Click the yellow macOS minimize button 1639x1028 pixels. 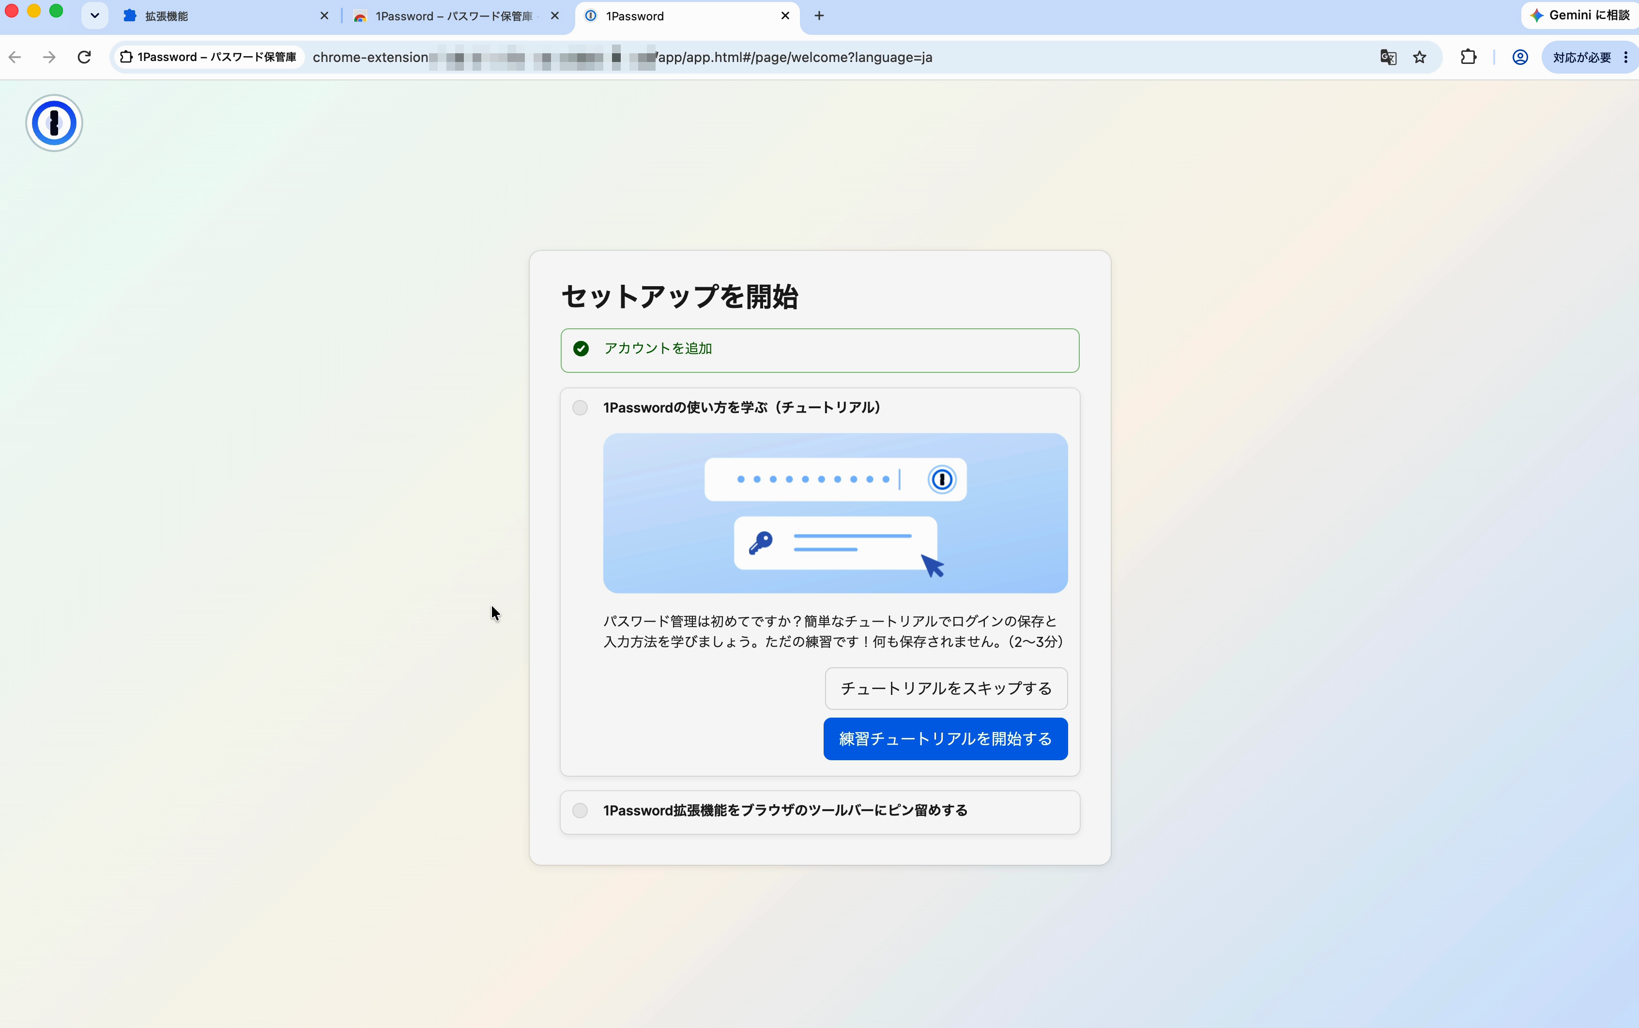[34, 11]
